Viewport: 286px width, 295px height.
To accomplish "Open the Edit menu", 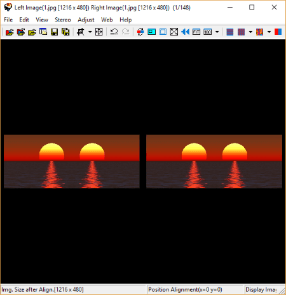I will 24,20.
